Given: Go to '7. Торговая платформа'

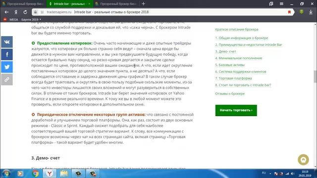Looking at the screenshot, I should (x=233, y=78).
